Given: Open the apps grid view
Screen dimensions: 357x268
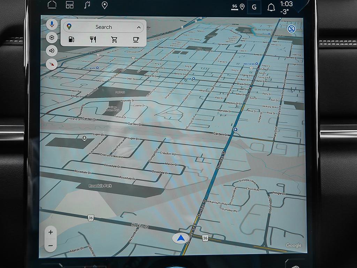Looking at the screenshot, I should tap(70, 5).
